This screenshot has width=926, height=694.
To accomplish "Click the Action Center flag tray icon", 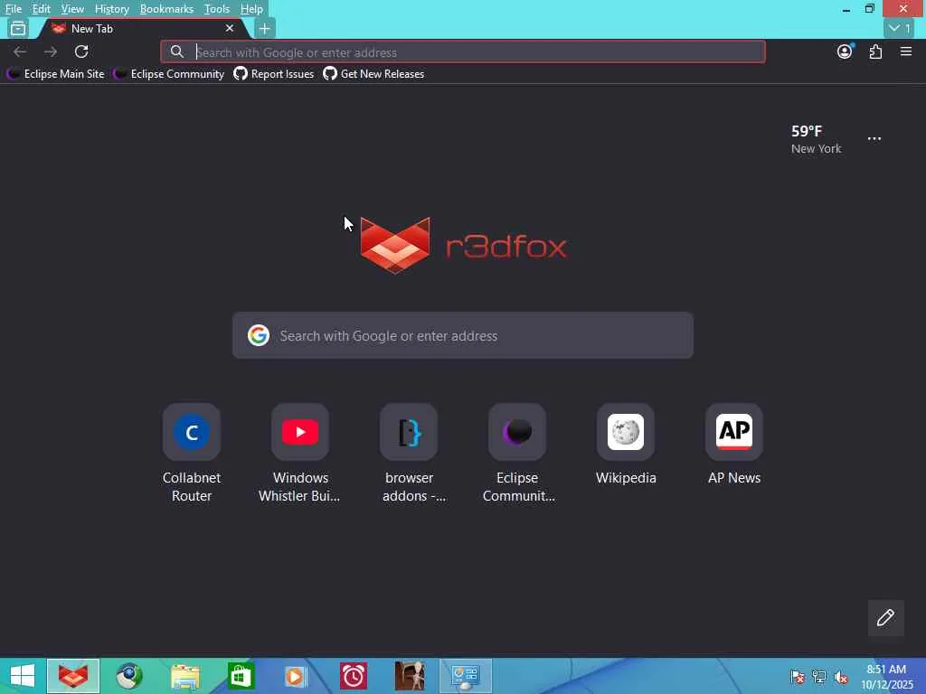I will 797,677.
